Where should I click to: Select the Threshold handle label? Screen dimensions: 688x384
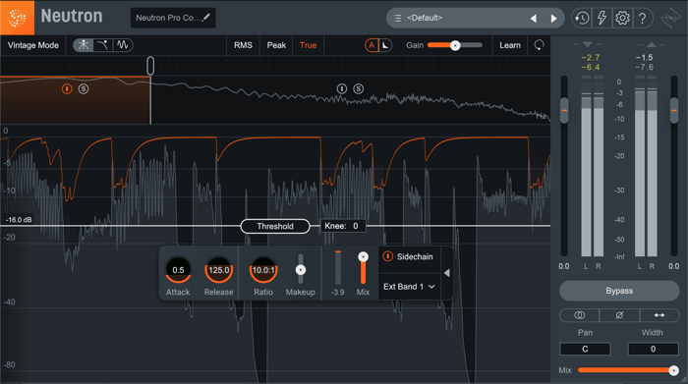pyautogui.click(x=275, y=226)
